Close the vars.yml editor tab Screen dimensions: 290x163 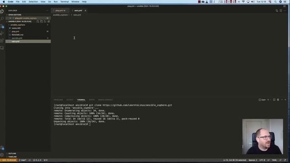pos(86,10)
